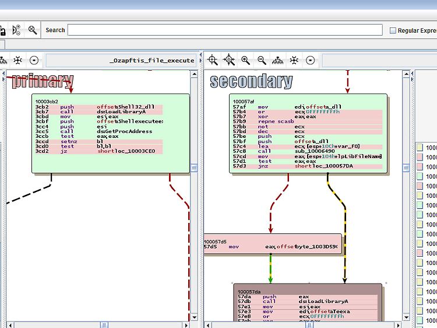Click primary graph horizontal scrollbar thumb
The height and width of the screenshot is (328, 437).
[x=104, y=325]
